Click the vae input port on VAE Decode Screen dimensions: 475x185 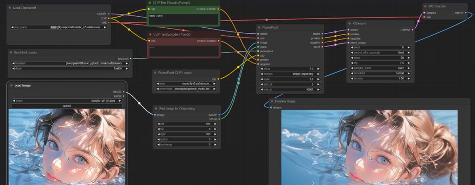[x=424, y=17]
